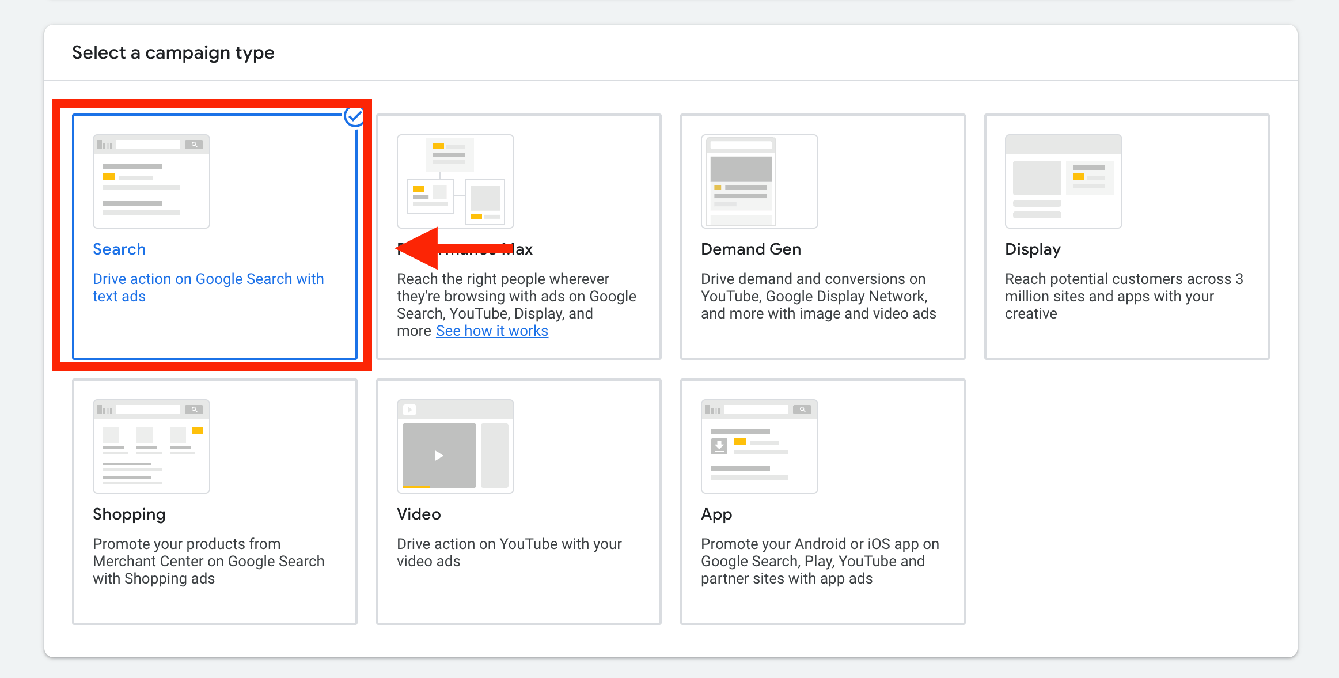Choose the Shopping campaign title

129,514
